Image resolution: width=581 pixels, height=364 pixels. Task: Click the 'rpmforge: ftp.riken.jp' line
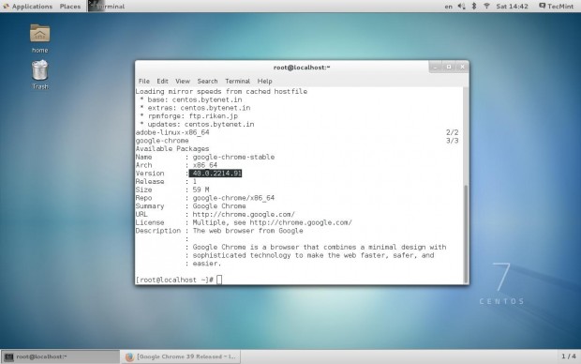pyautogui.click(x=193, y=116)
